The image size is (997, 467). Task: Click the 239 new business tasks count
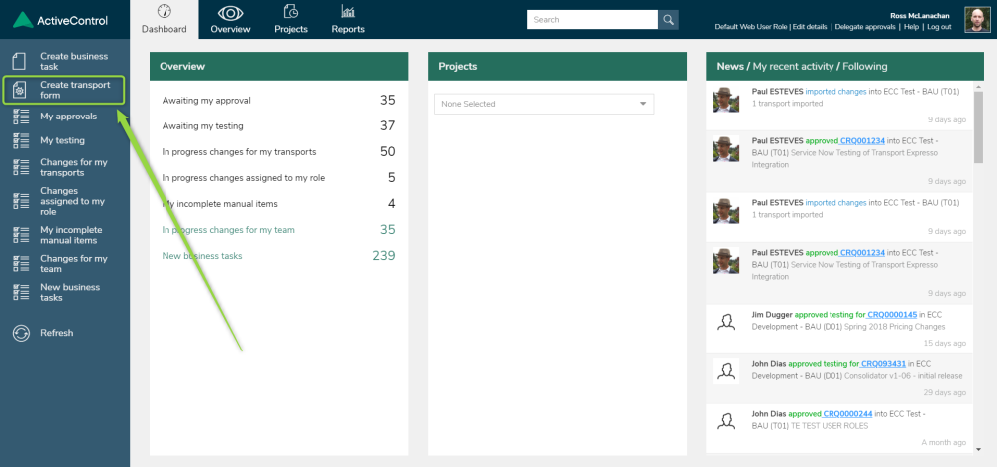384,256
